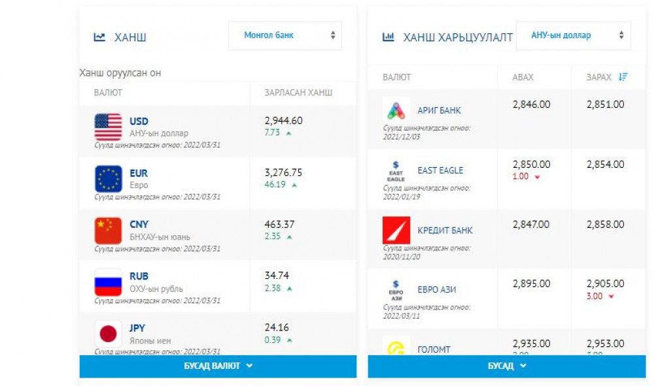Click the EUR rate up arrow
Image resolution: width=654 pixels, height=386 pixels.
[x=294, y=185]
